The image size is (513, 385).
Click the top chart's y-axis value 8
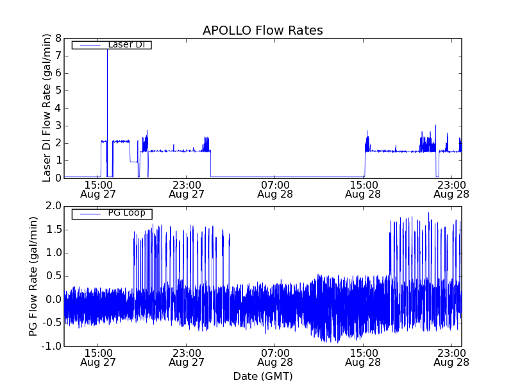point(58,38)
